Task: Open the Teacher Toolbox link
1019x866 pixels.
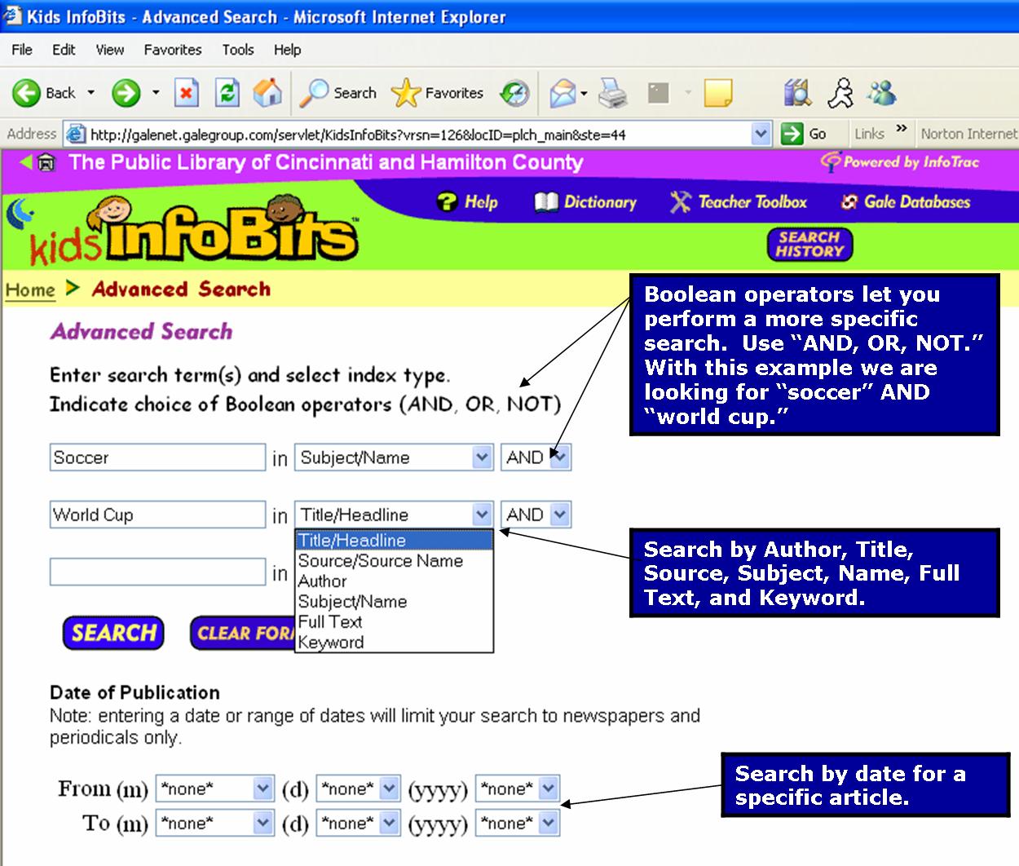Action: pyautogui.click(x=739, y=201)
